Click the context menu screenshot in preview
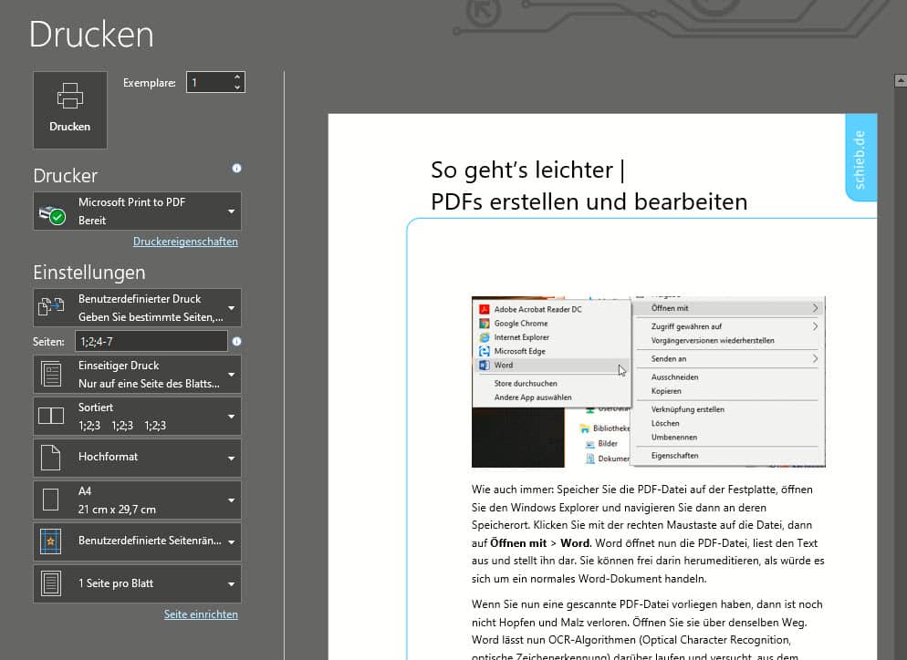The width and height of the screenshot is (907, 660). [648, 381]
